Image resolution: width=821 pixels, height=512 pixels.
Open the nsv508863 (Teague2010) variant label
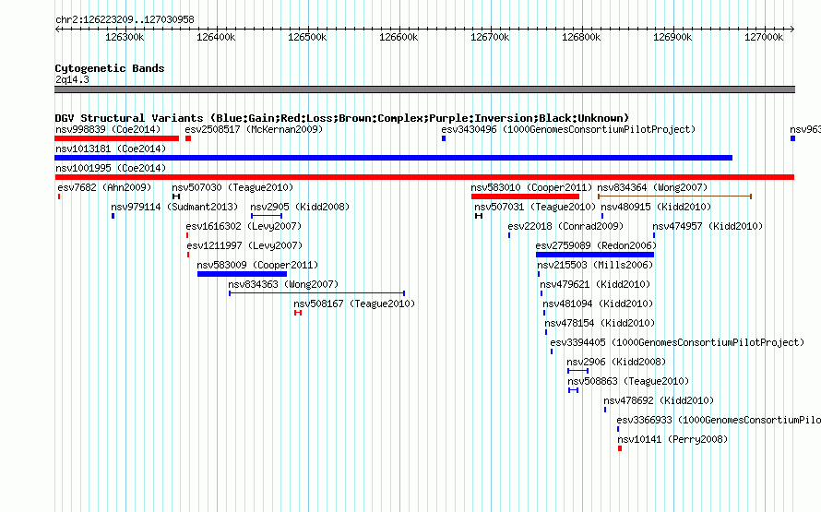click(x=628, y=381)
